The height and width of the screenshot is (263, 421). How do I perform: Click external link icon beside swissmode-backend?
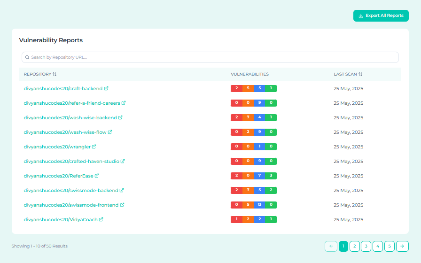pyautogui.click(x=122, y=190)
